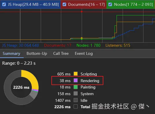Screen dimensions: 155x114
Task: Click the orange Listeners marker on the graph
Action: [x=82, y=38]
